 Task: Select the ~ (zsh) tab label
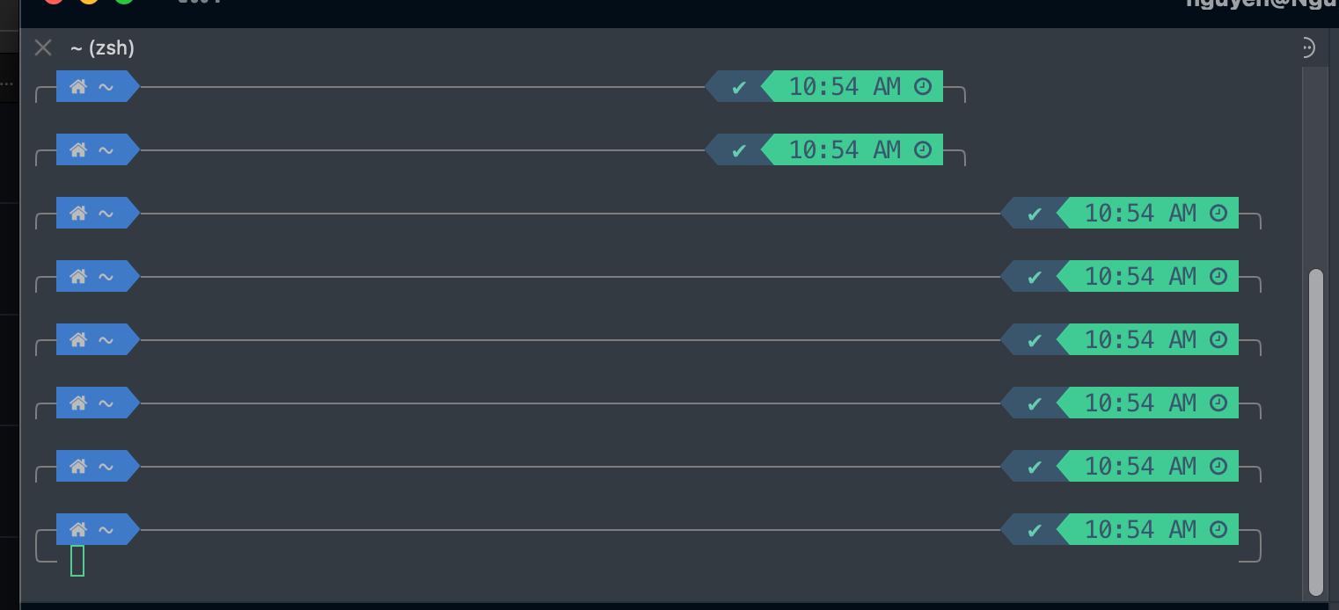[x=102, y=48]
